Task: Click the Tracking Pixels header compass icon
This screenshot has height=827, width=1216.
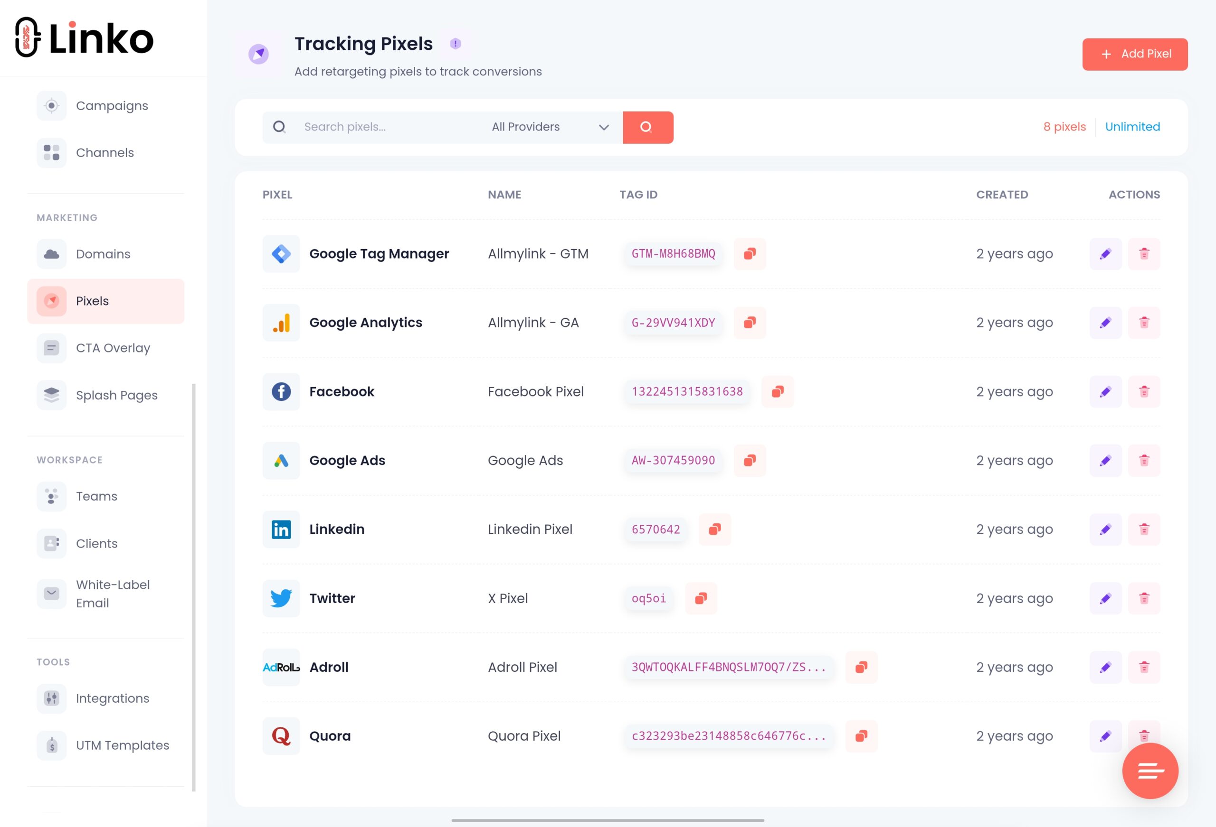Action: pos(258,54)
